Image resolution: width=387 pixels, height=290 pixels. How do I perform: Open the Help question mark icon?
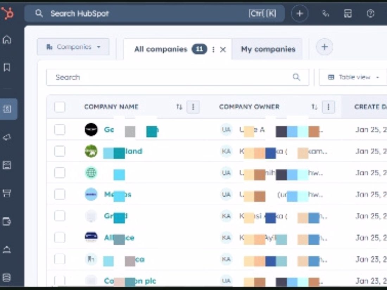370,14
